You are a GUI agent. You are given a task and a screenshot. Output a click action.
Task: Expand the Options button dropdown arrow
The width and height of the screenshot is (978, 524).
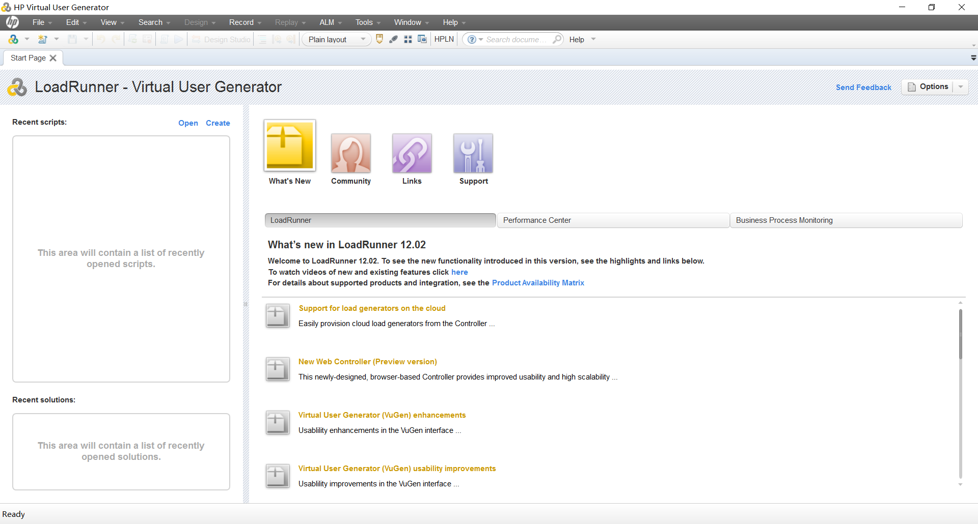coord(961,87)
